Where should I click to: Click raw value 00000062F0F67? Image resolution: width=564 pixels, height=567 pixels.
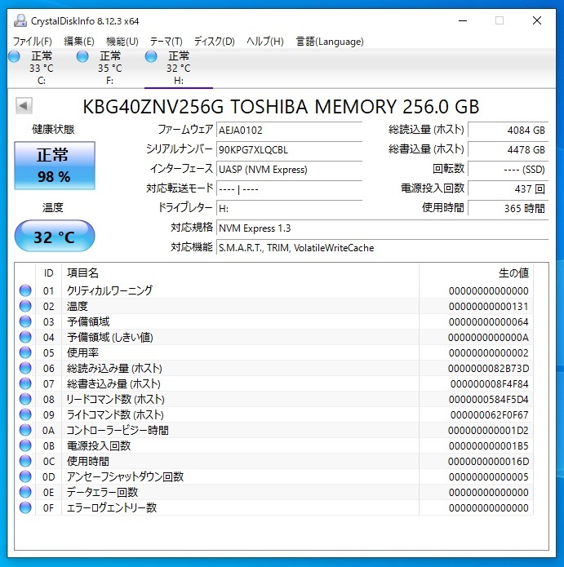[489, 415]
